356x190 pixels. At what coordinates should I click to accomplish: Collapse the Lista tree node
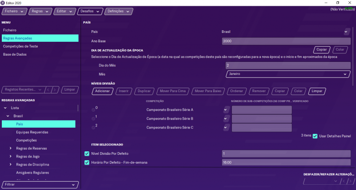(5, 108)
